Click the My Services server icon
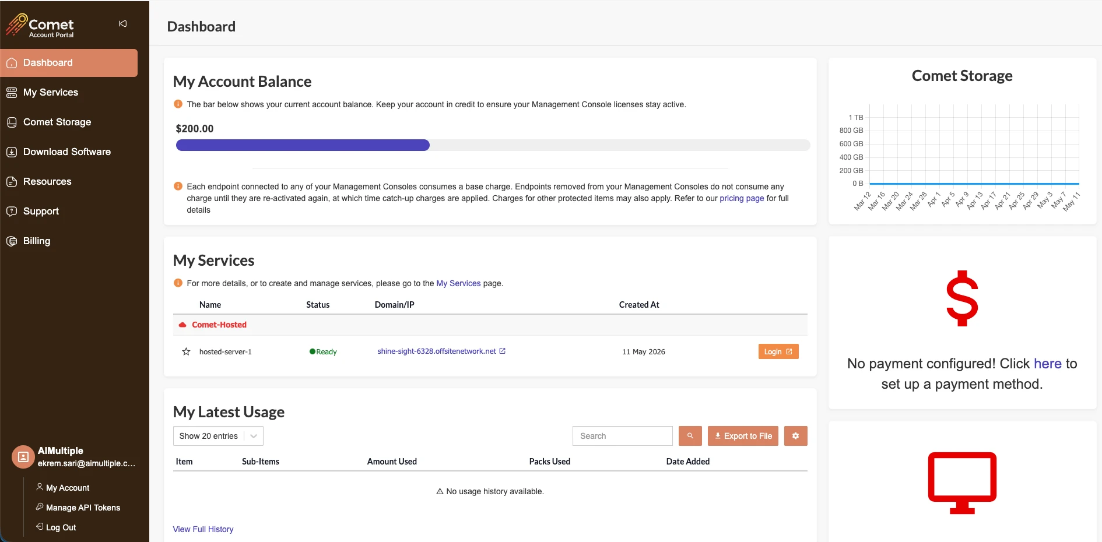This screenshot has width=1102, height=542. [x=12, y=93]
